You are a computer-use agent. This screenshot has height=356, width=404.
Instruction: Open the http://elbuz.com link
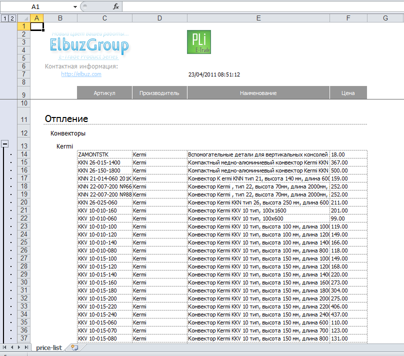click(81, 74)
